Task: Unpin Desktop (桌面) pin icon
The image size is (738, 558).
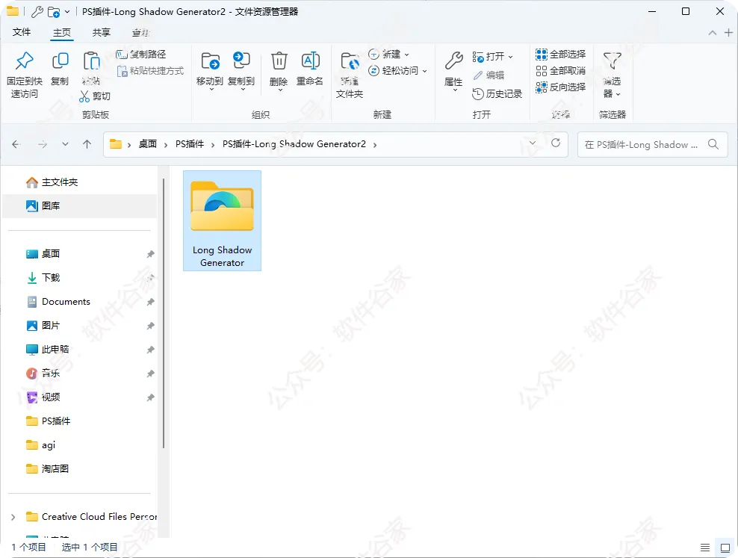Action: tap(151, 254)
